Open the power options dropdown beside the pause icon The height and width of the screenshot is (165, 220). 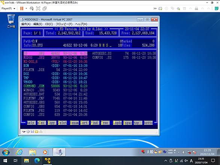tap(26, 9)
